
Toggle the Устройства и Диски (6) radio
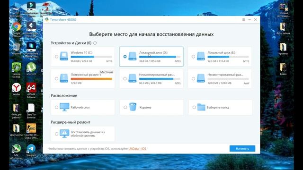coord(95,43)
